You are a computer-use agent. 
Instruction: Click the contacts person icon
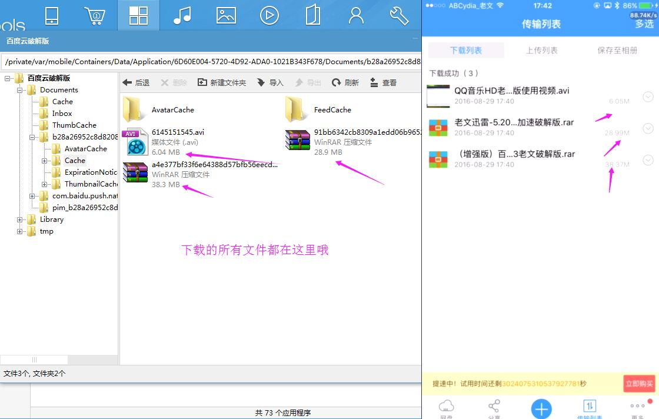[x=356, y=16]
